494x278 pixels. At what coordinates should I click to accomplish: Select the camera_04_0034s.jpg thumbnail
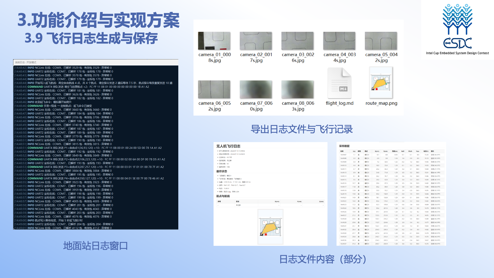pos(339,41)
